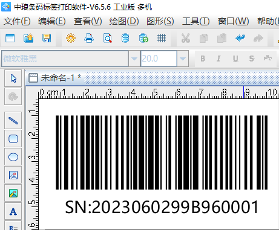The width and height of the screenshot is (279, 230).
Task: Click the new label document icon
Action: pyautogui.click(x=10, y=38)
